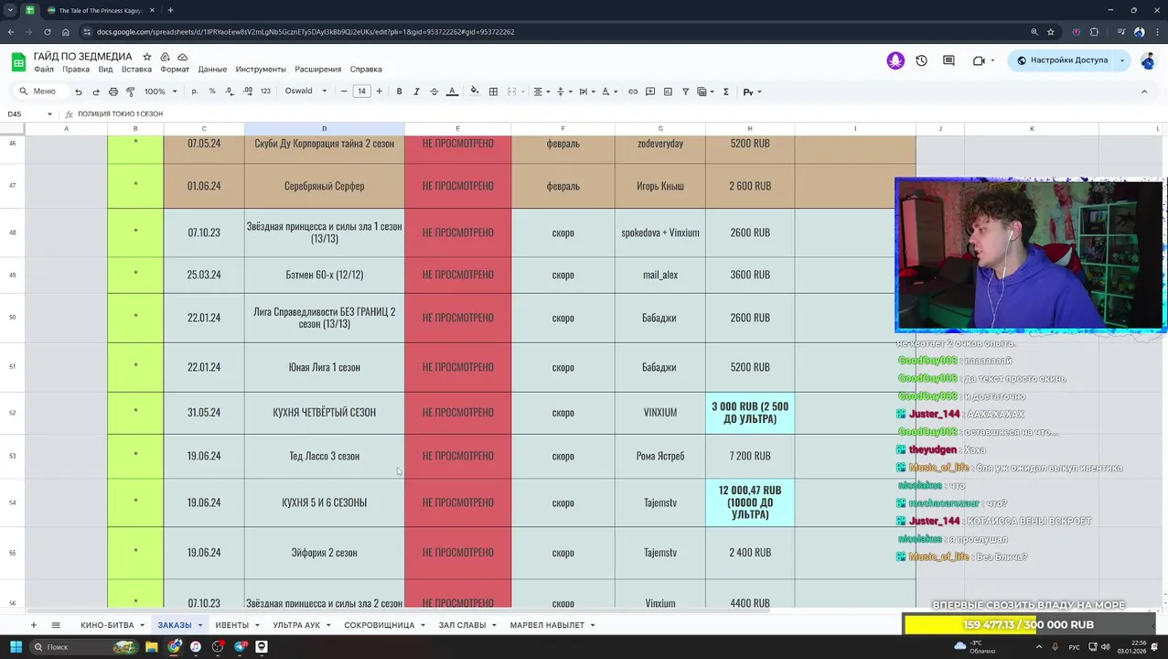
Task: Toggle bold formatting
Action: (399, 92)
